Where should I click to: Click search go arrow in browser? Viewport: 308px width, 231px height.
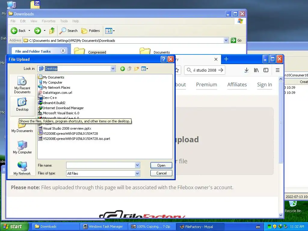point(221,70)
